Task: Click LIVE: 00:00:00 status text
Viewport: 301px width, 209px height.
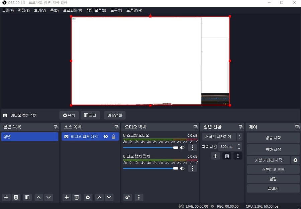Action: 197,206
